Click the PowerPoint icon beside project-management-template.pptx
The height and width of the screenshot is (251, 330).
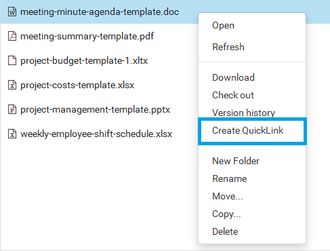tap(12, 109)
